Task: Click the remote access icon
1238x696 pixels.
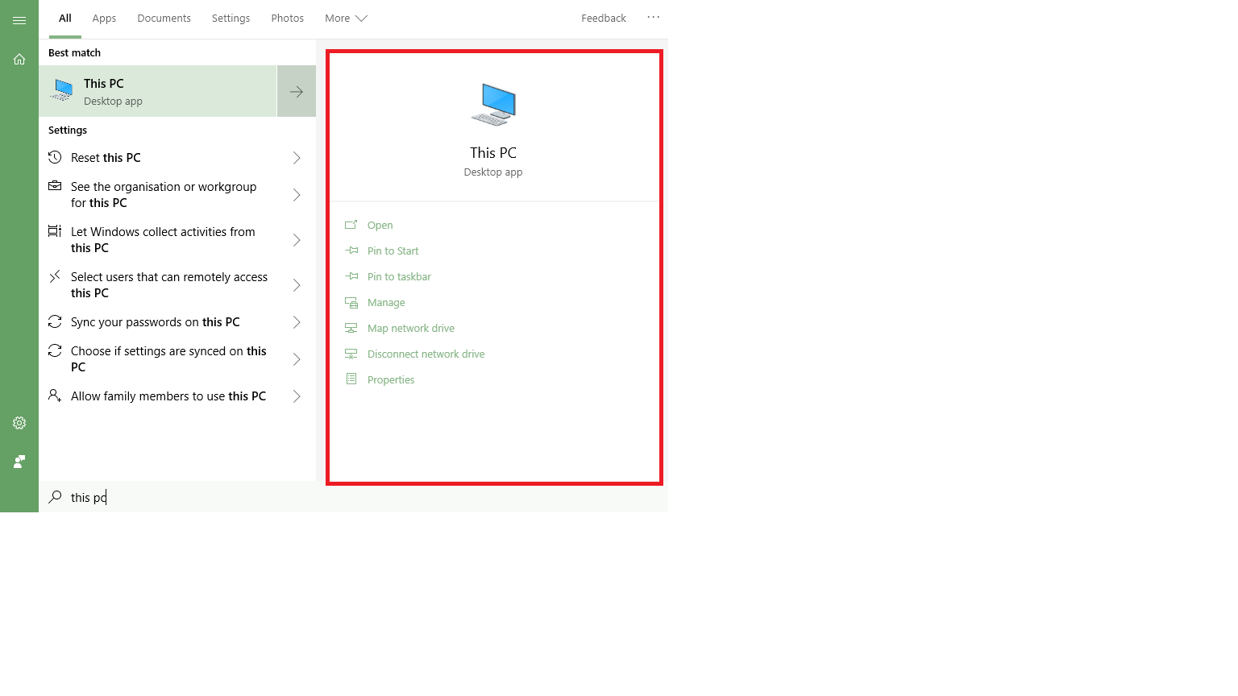Action: (x=55, y=276)
